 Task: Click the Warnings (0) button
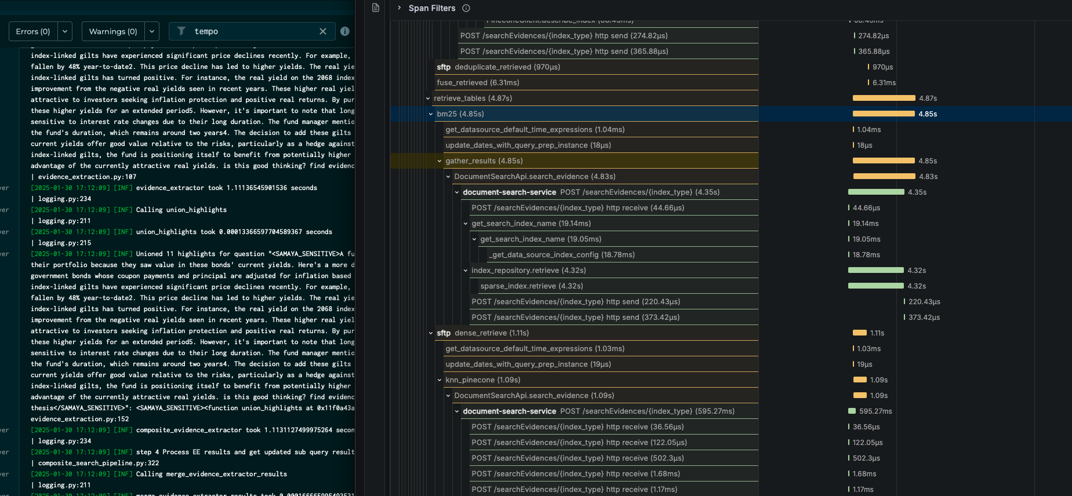(113, 31)
